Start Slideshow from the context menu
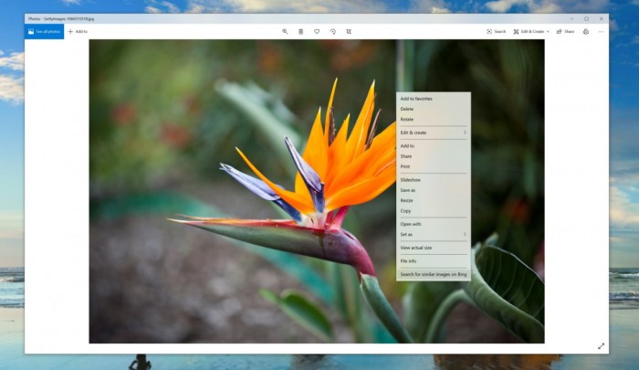The height and width of the screenshot is (370, 639). coord(433,180)
